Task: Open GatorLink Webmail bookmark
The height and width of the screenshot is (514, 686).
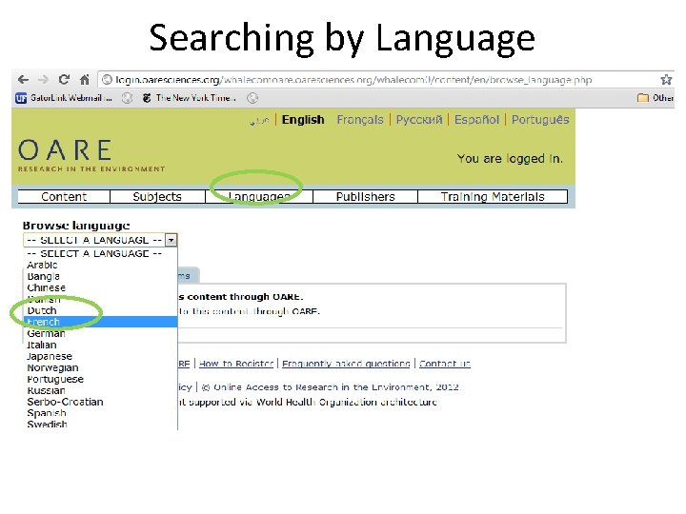Action: [64, 98]
